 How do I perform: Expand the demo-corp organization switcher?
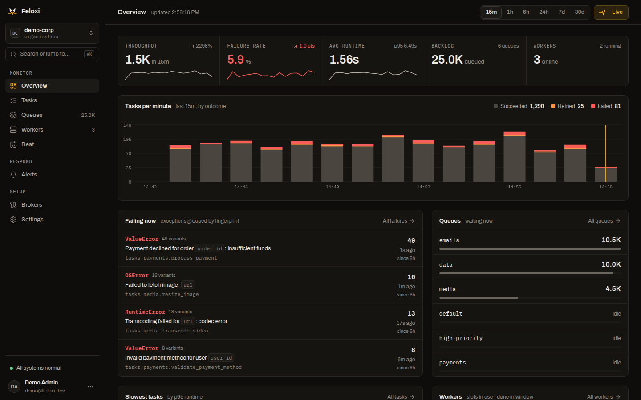pyautogui.click(x=52, y=33)
